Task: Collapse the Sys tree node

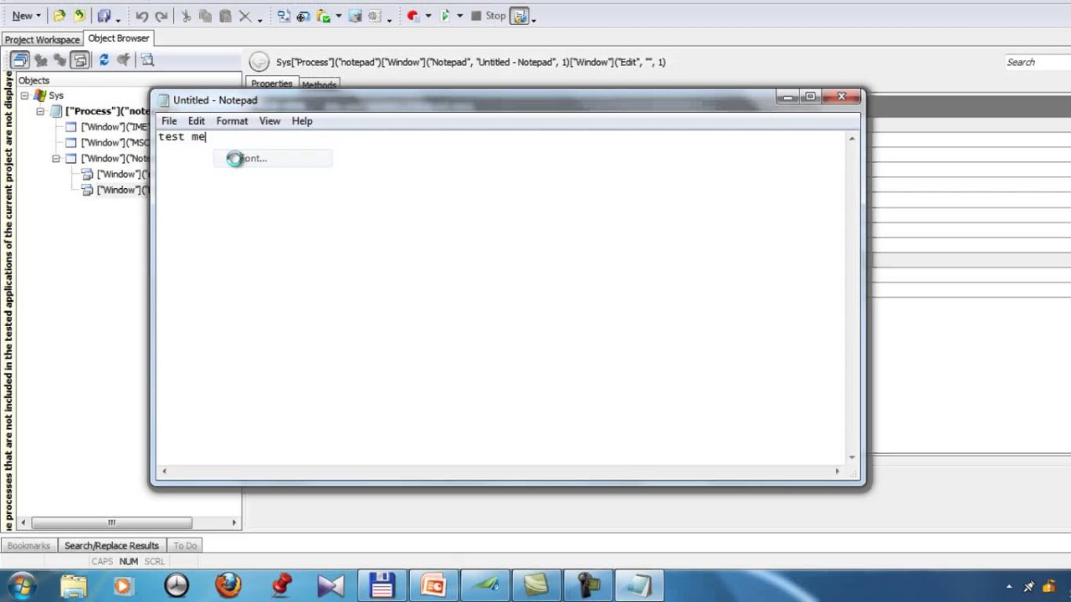Action: point(24,95)
